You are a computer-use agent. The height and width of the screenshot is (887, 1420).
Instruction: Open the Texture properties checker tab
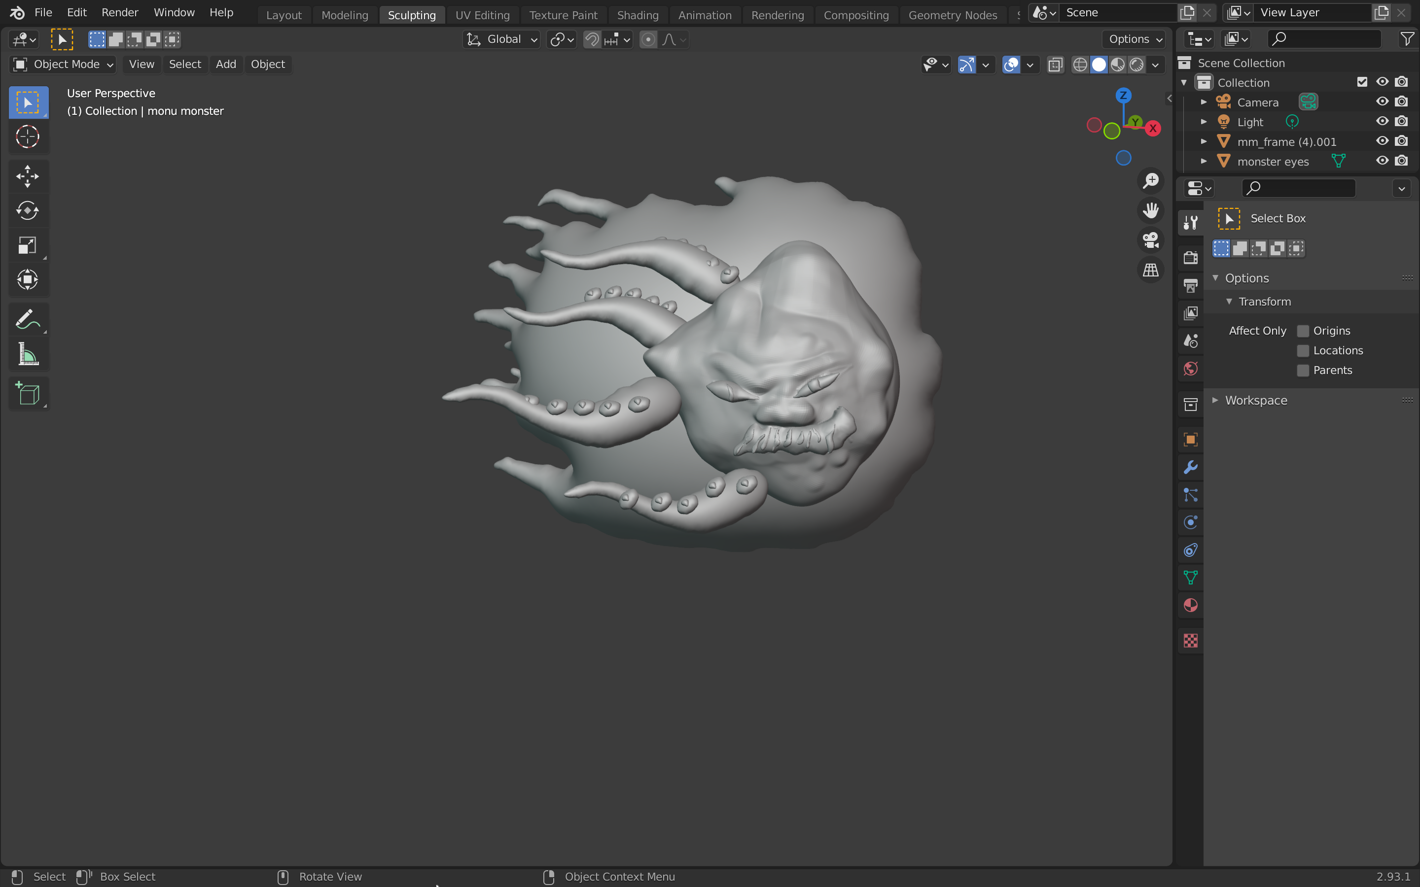point(1191,641)
